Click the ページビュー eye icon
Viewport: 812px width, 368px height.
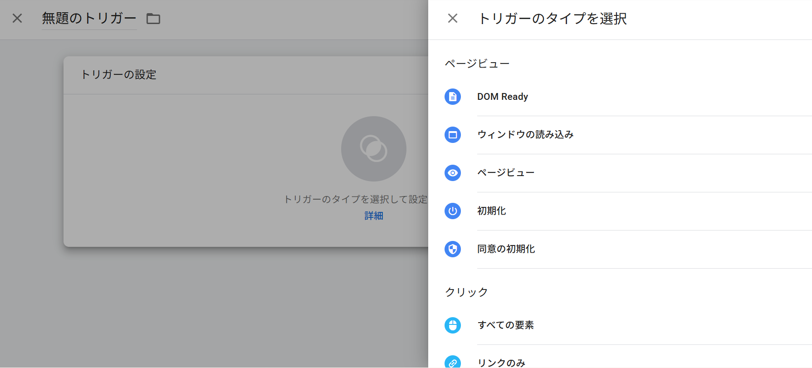pos(452,173)
